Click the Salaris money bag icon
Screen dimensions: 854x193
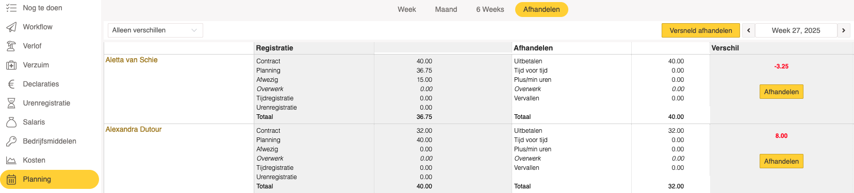pyautogui.click(x=11, y=122)
